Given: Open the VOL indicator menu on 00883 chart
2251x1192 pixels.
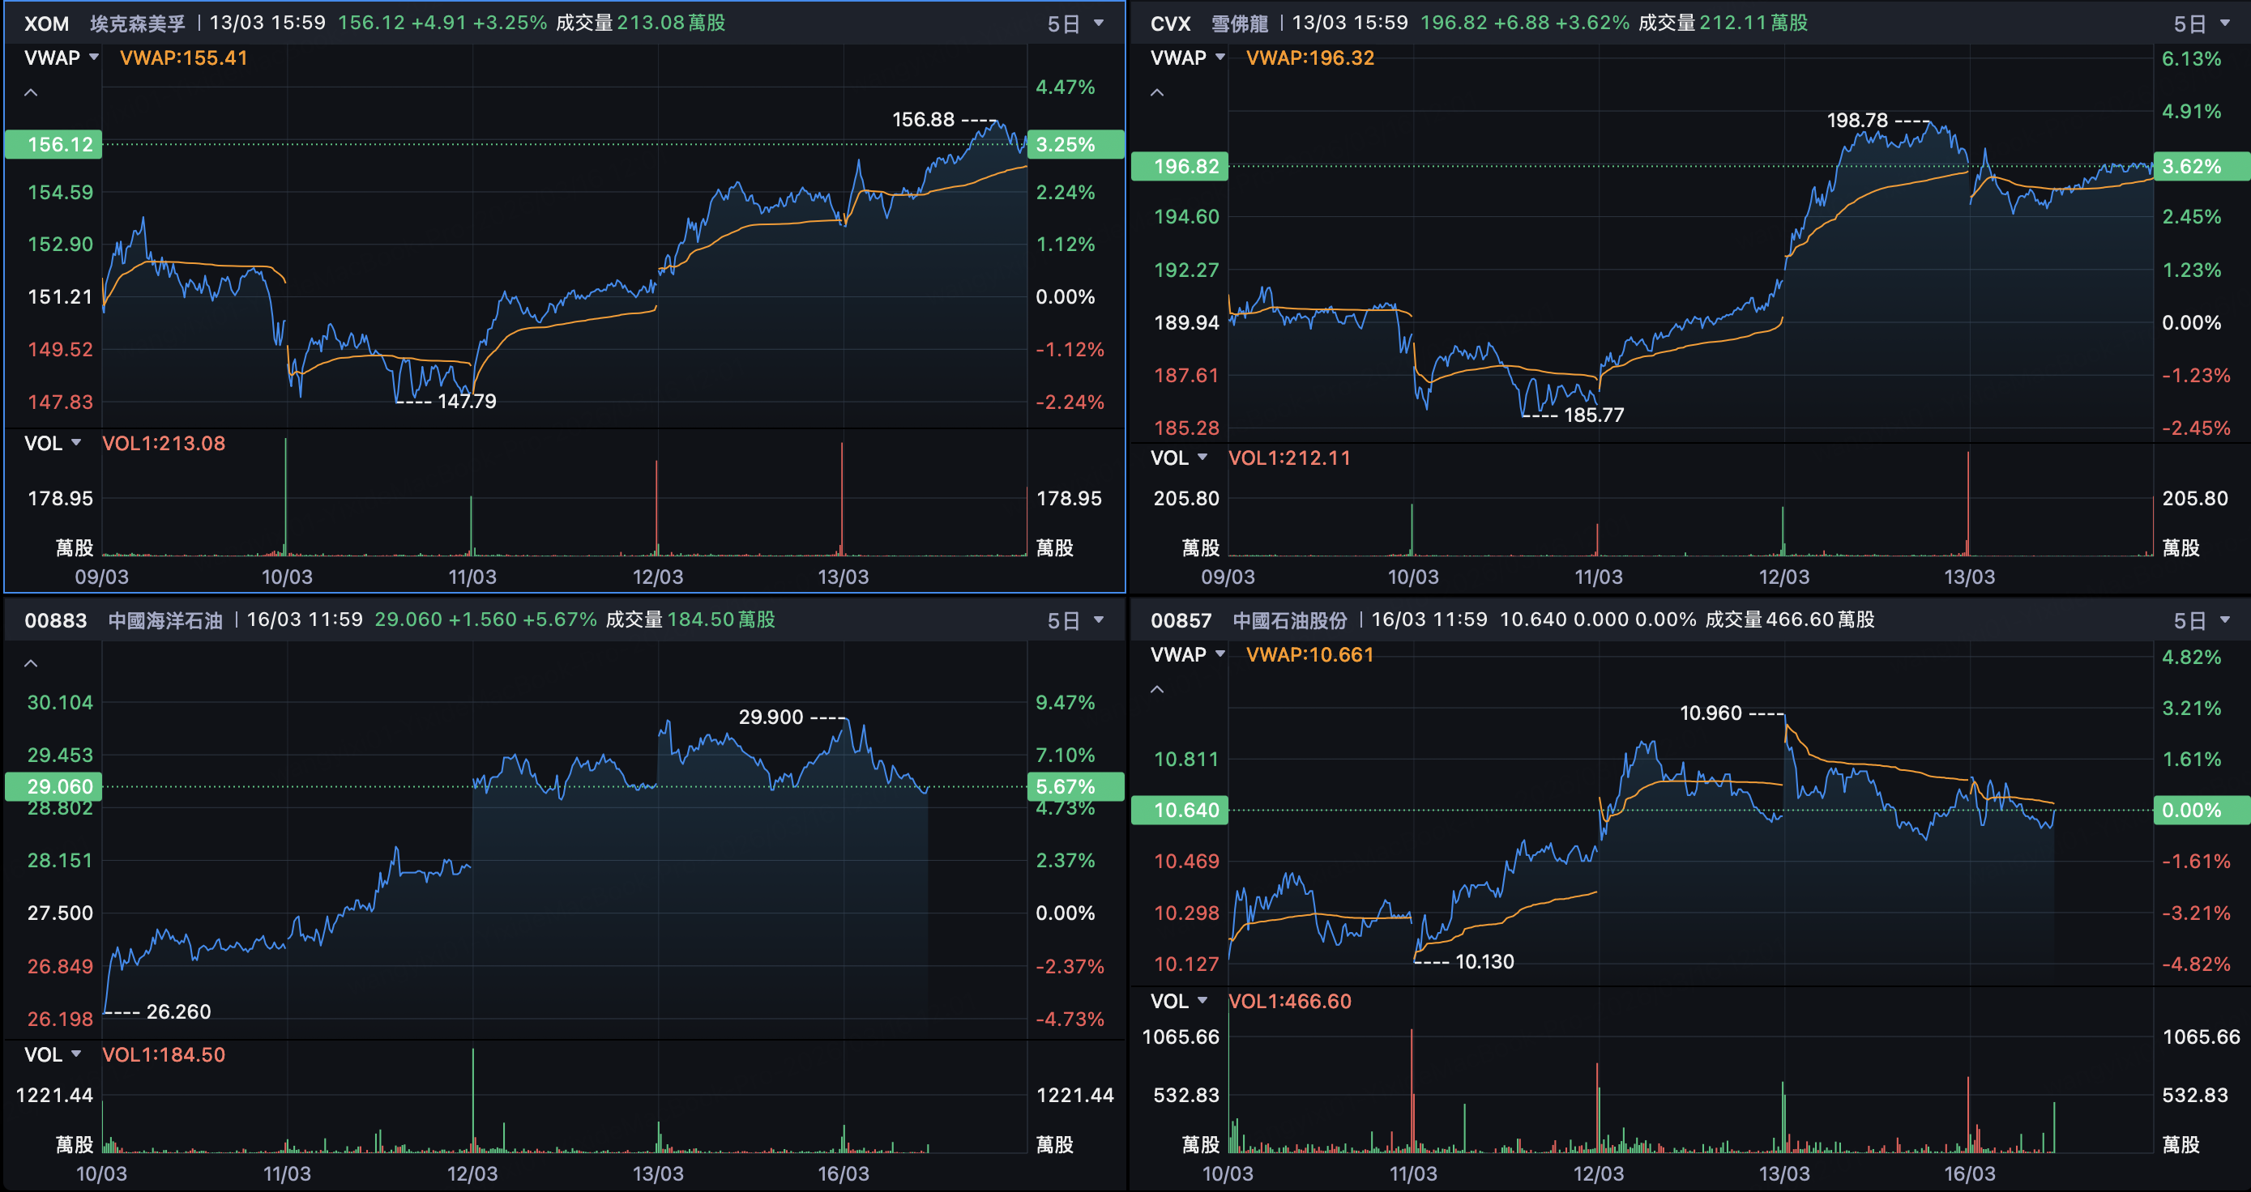Looking at the screenshot, I should point(53,1054).
